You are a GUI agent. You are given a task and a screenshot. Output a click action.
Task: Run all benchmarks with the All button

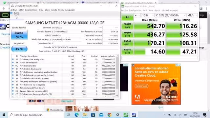pyautogui.click(x=127, y=17)
